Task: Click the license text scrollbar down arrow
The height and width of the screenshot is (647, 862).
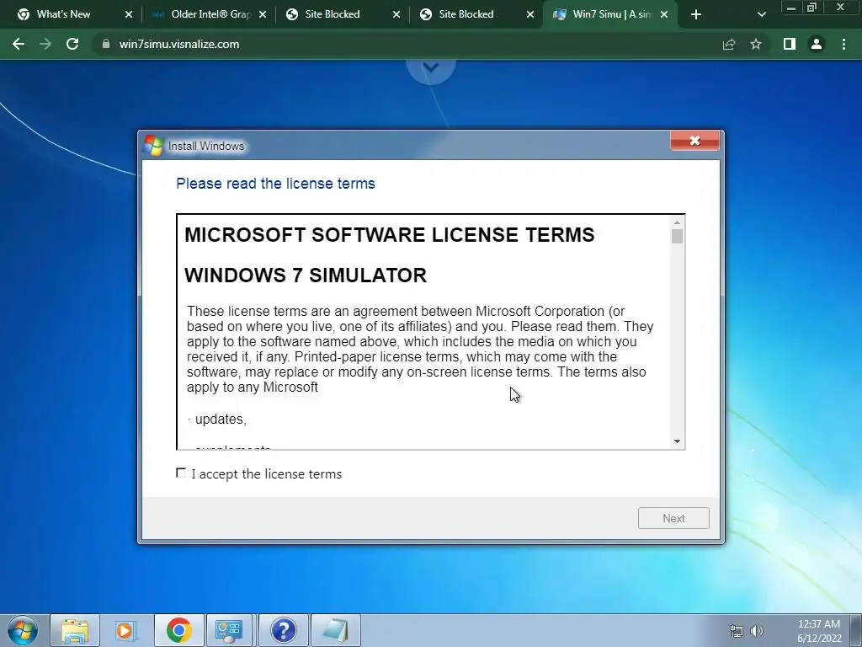Action: pyautogui.click(x=678, y=441)
